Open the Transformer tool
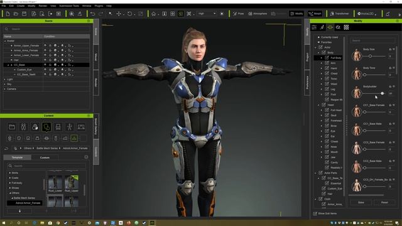The width and height of the screenshot is (402, 226). point(339,14)
